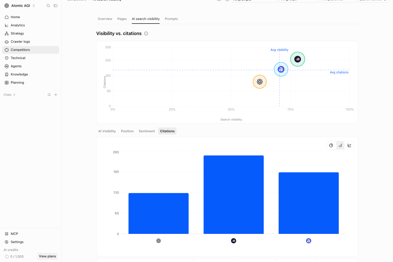Open the Technical section
The width and height of the screenshot is (393, 262).
30,58
